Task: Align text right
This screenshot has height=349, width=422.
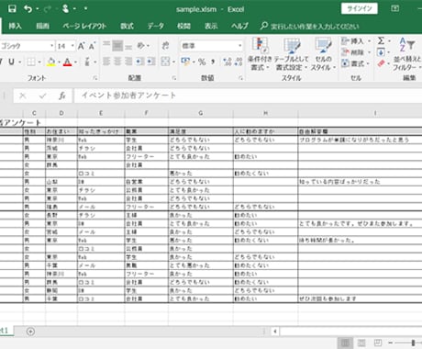Action: tap(128, 62)
